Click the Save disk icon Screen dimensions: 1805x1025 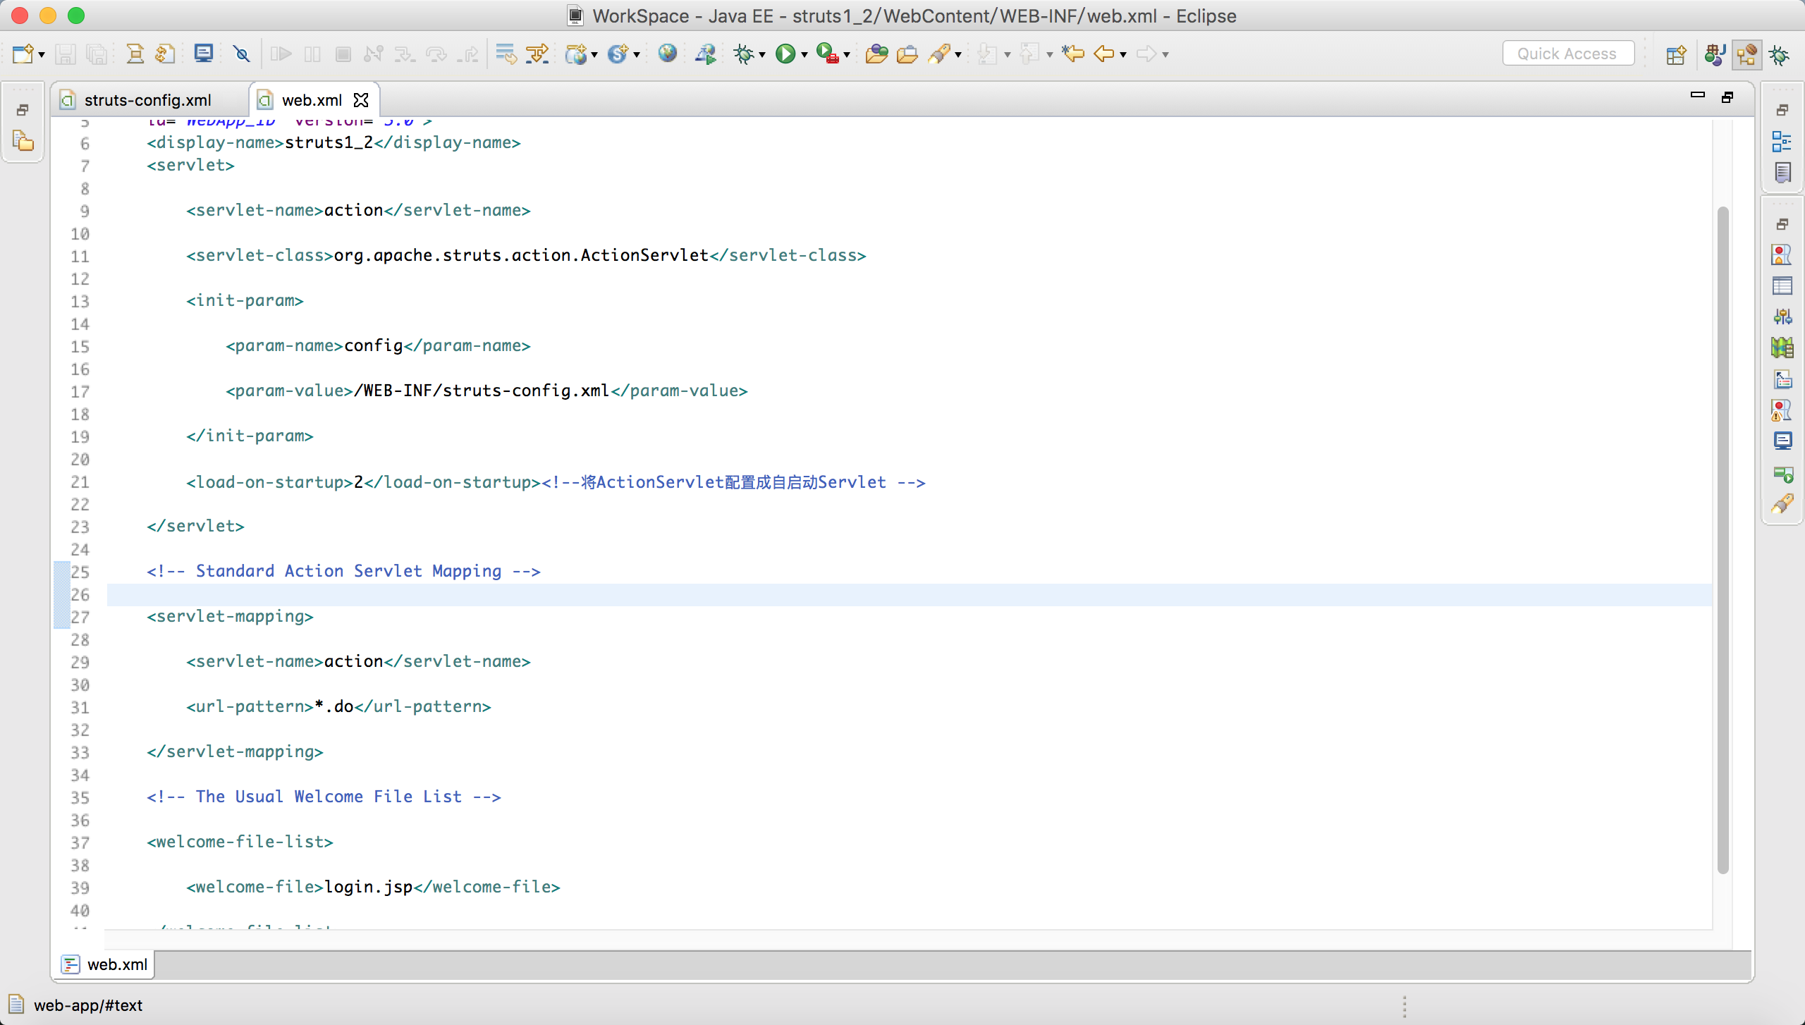point(66,54)
